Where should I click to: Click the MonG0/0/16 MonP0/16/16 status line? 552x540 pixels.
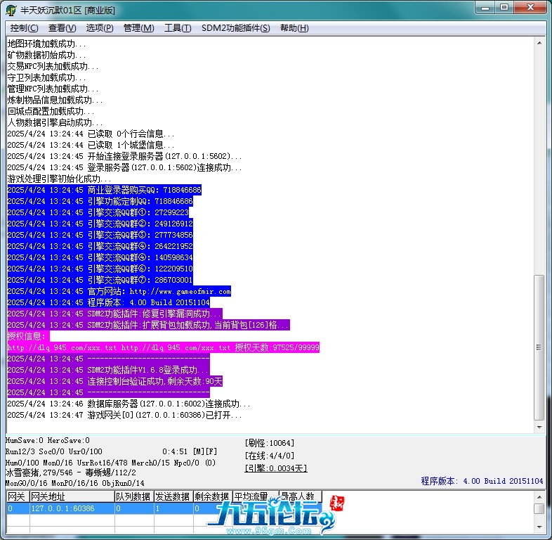pyautogui.click(x=74, y=483)
